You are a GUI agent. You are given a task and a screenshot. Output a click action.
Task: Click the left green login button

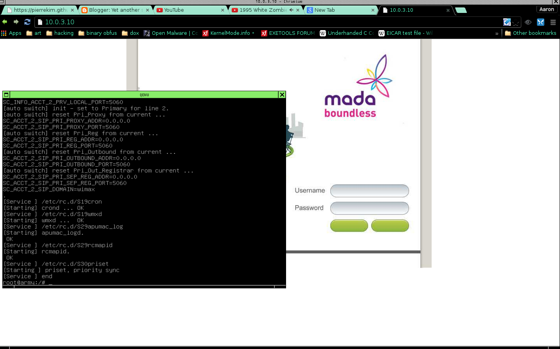coord(349,226)
